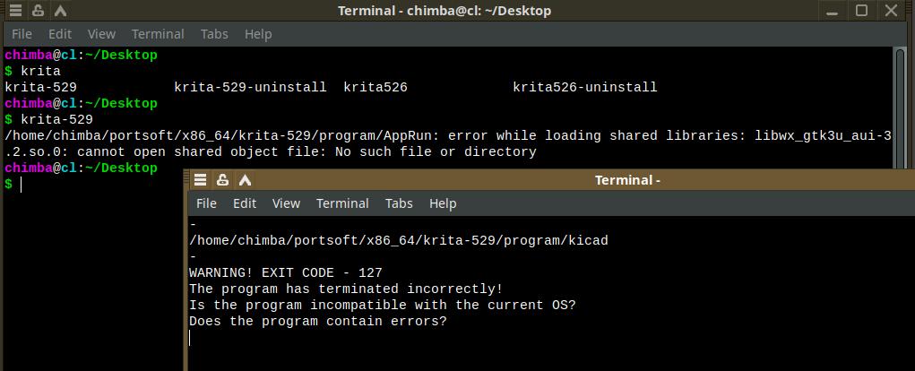Open the File menu in the front terminal
Viewport: 915px width, 371px height.
[206, 203]
